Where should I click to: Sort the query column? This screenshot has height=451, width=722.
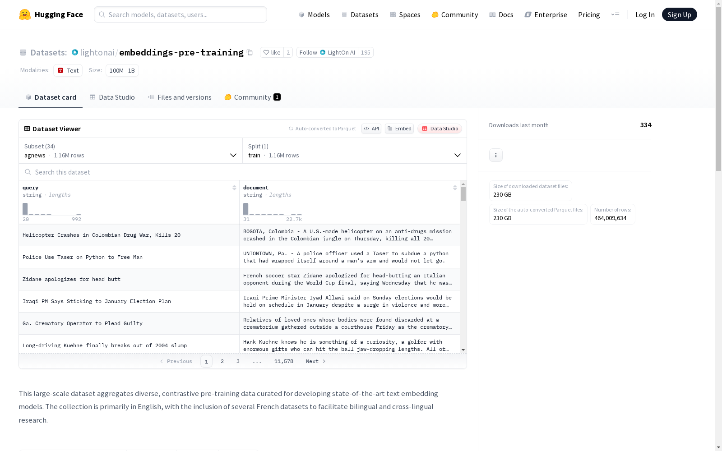tap(234, 188)
